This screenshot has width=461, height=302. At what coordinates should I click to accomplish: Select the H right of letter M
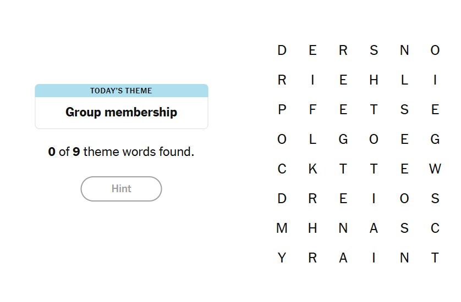[312, 228]
